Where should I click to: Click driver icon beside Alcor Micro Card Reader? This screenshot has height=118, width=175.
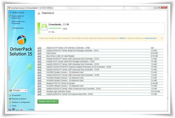tap(40, 56)
